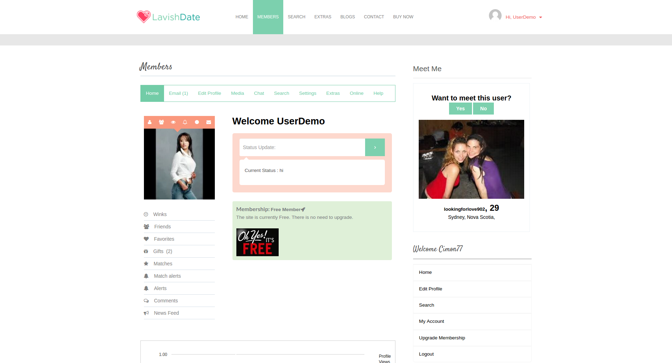672x363 pixels.
Task: Click the bell icon beside Match alerts
Action: (x=146, y=276)
